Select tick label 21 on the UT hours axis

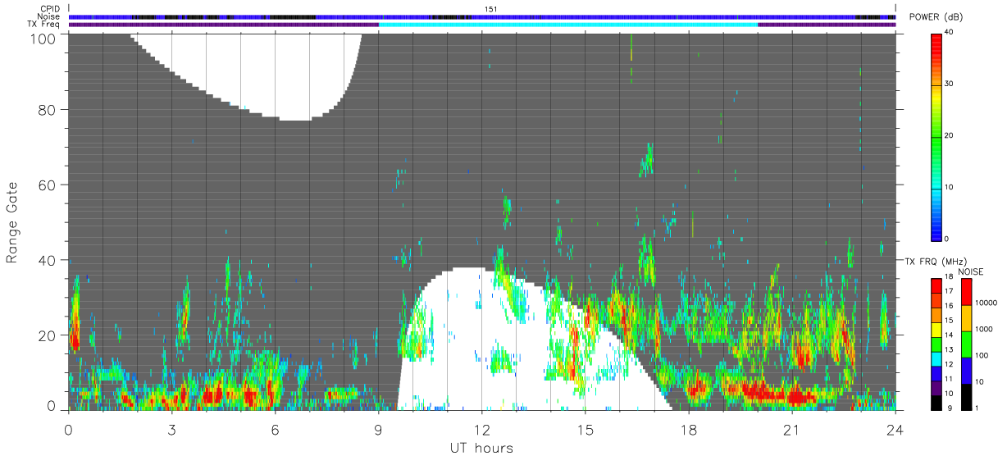click(x=791, y=430)
